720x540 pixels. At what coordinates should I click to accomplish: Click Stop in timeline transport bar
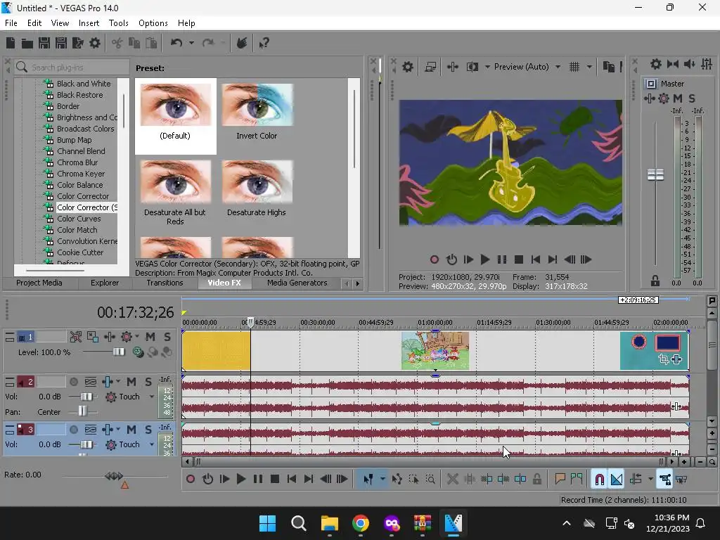coord(275,480)
